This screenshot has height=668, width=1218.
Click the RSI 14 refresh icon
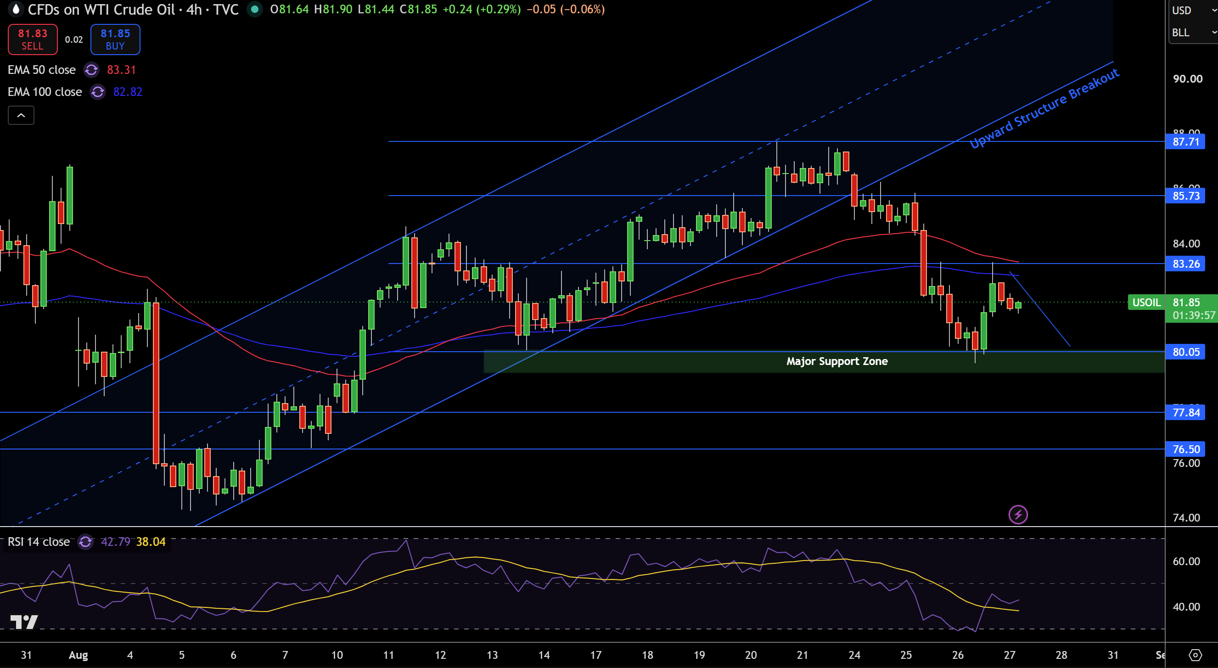[x=85, y=541]
